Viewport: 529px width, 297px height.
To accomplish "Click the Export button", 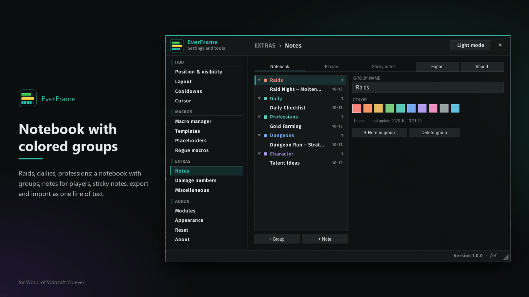I will (x=437, y=67).
